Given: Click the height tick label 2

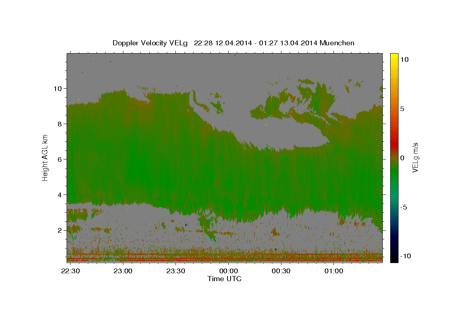Looking at the screenshot, I should click(59, 230).
